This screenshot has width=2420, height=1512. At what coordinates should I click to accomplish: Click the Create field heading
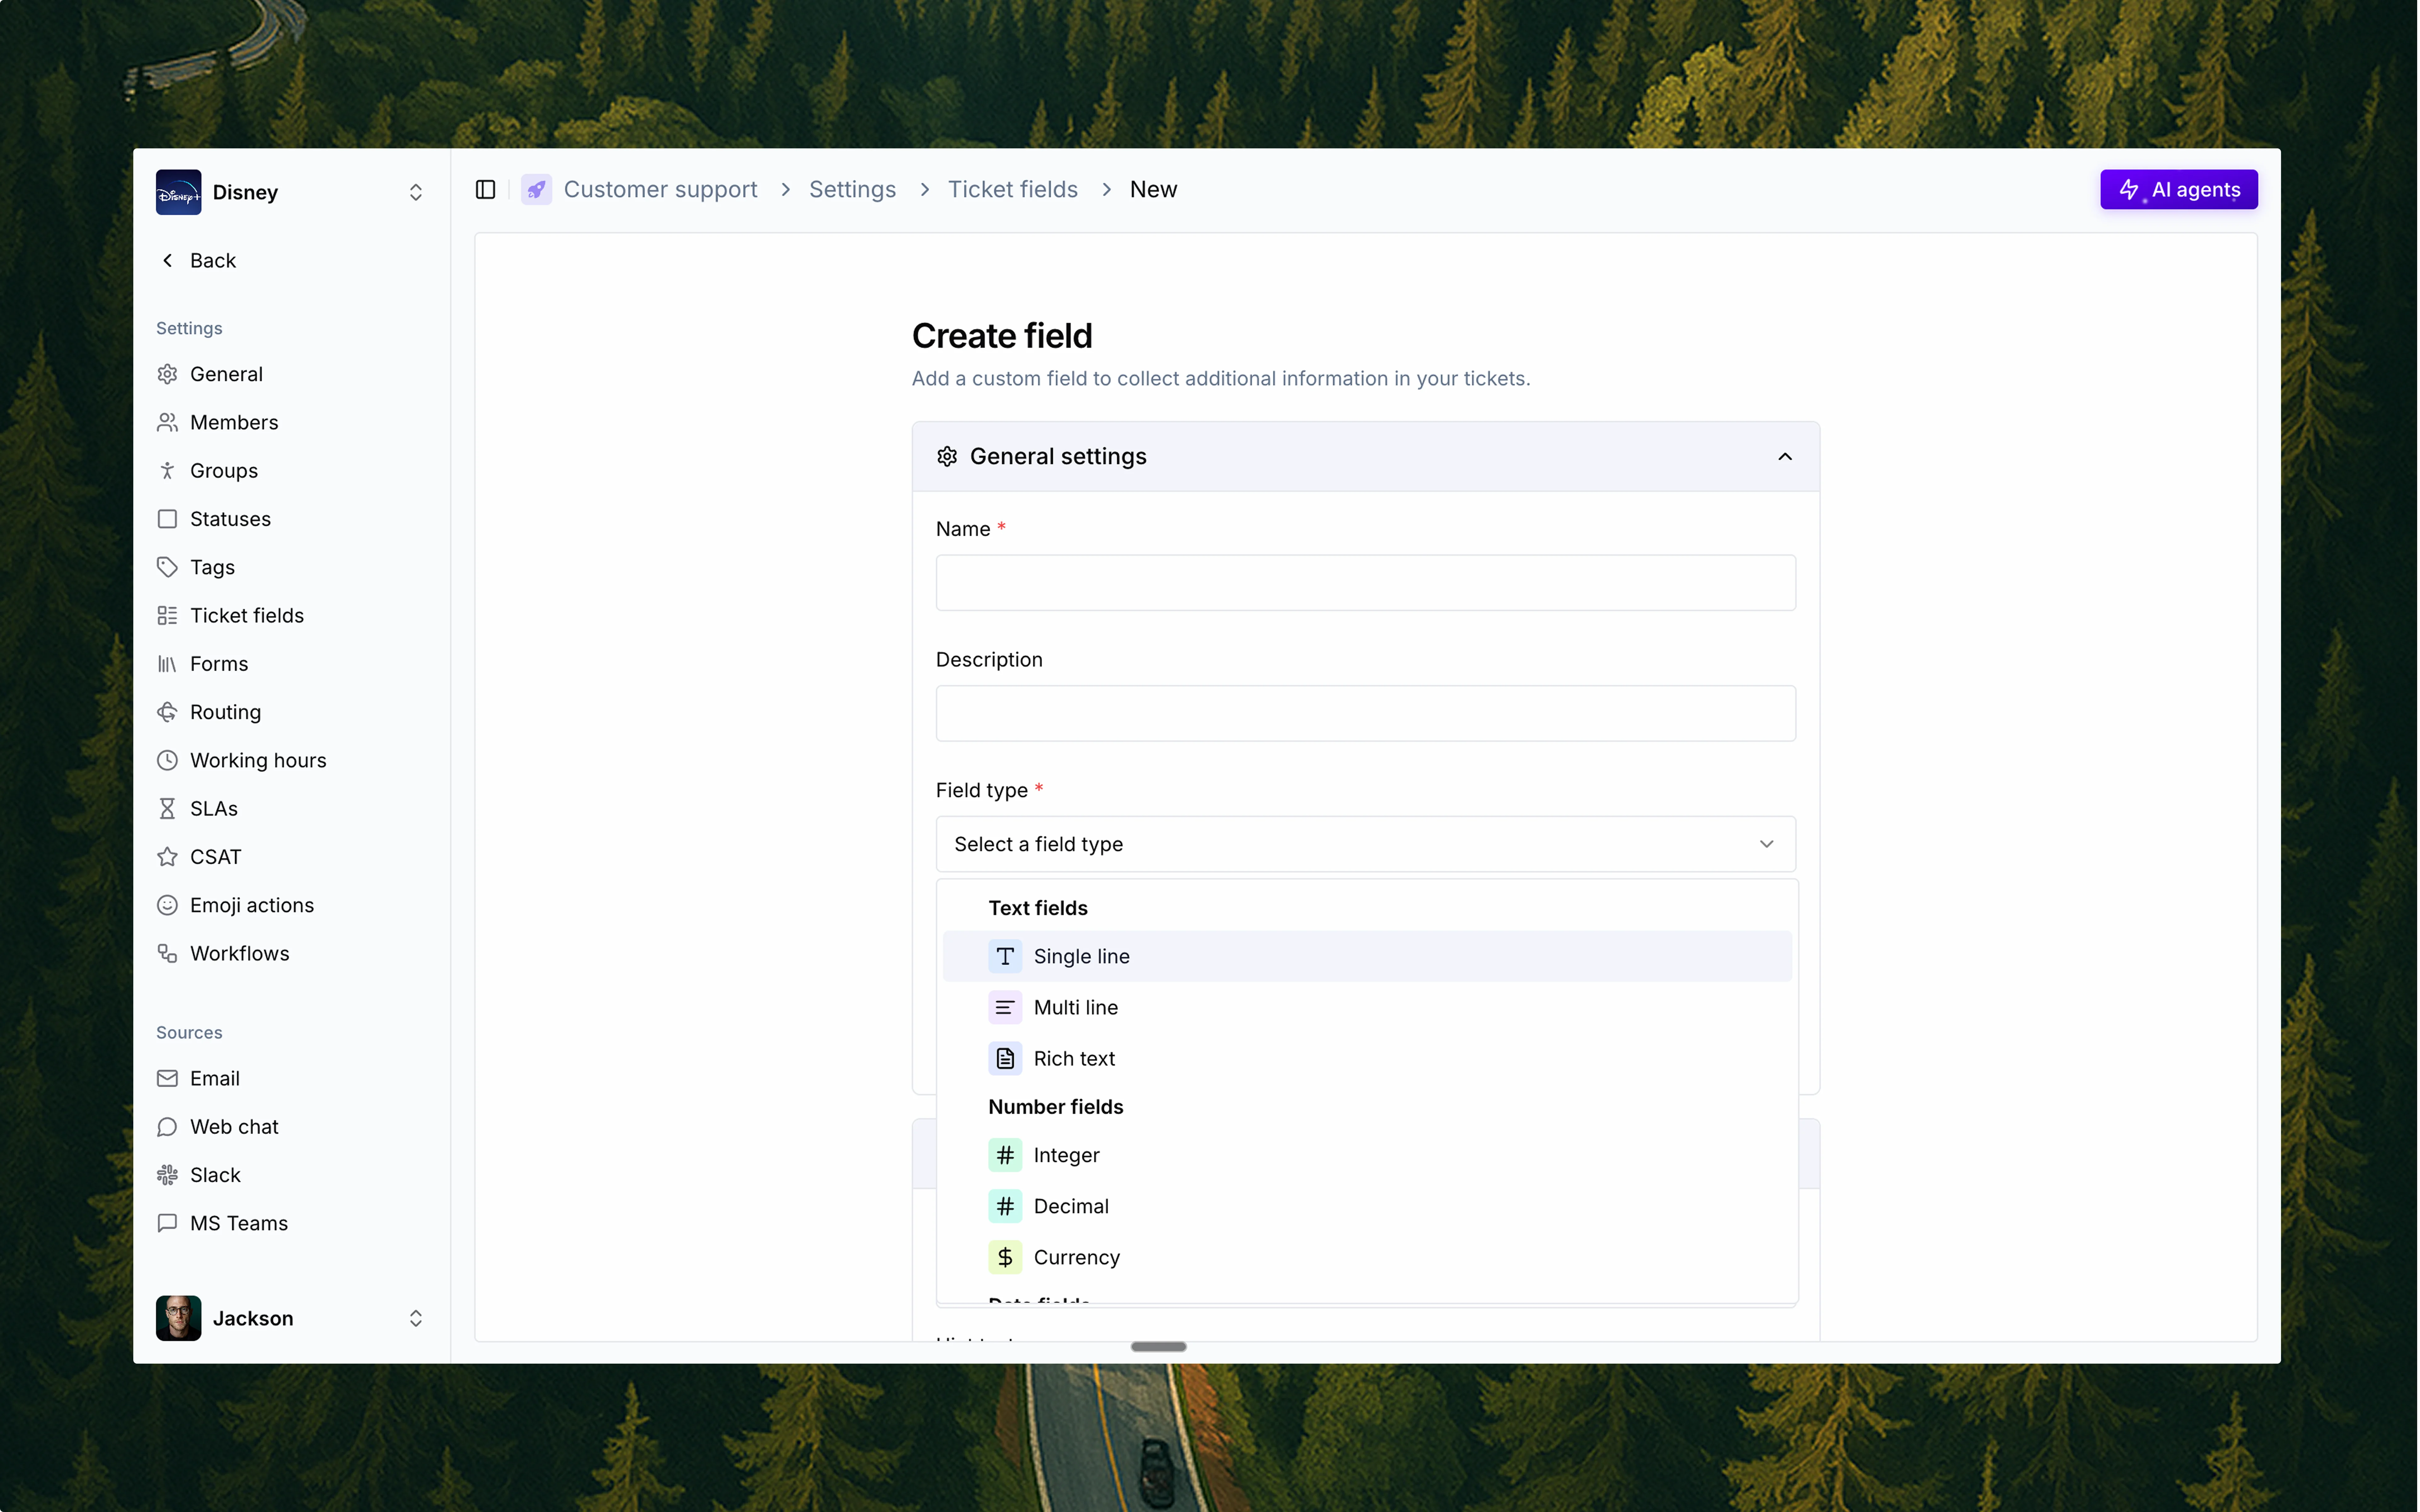pyautogui.click(x=1002, y=336)
